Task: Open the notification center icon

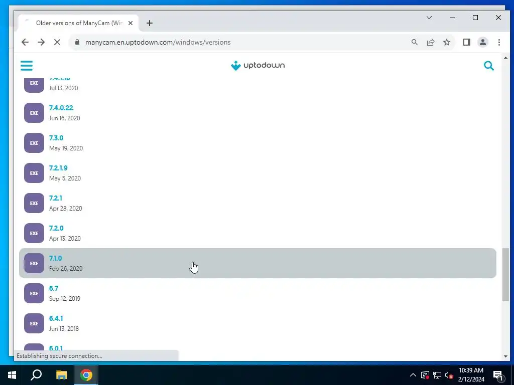Action: click(x=498, y=375)
